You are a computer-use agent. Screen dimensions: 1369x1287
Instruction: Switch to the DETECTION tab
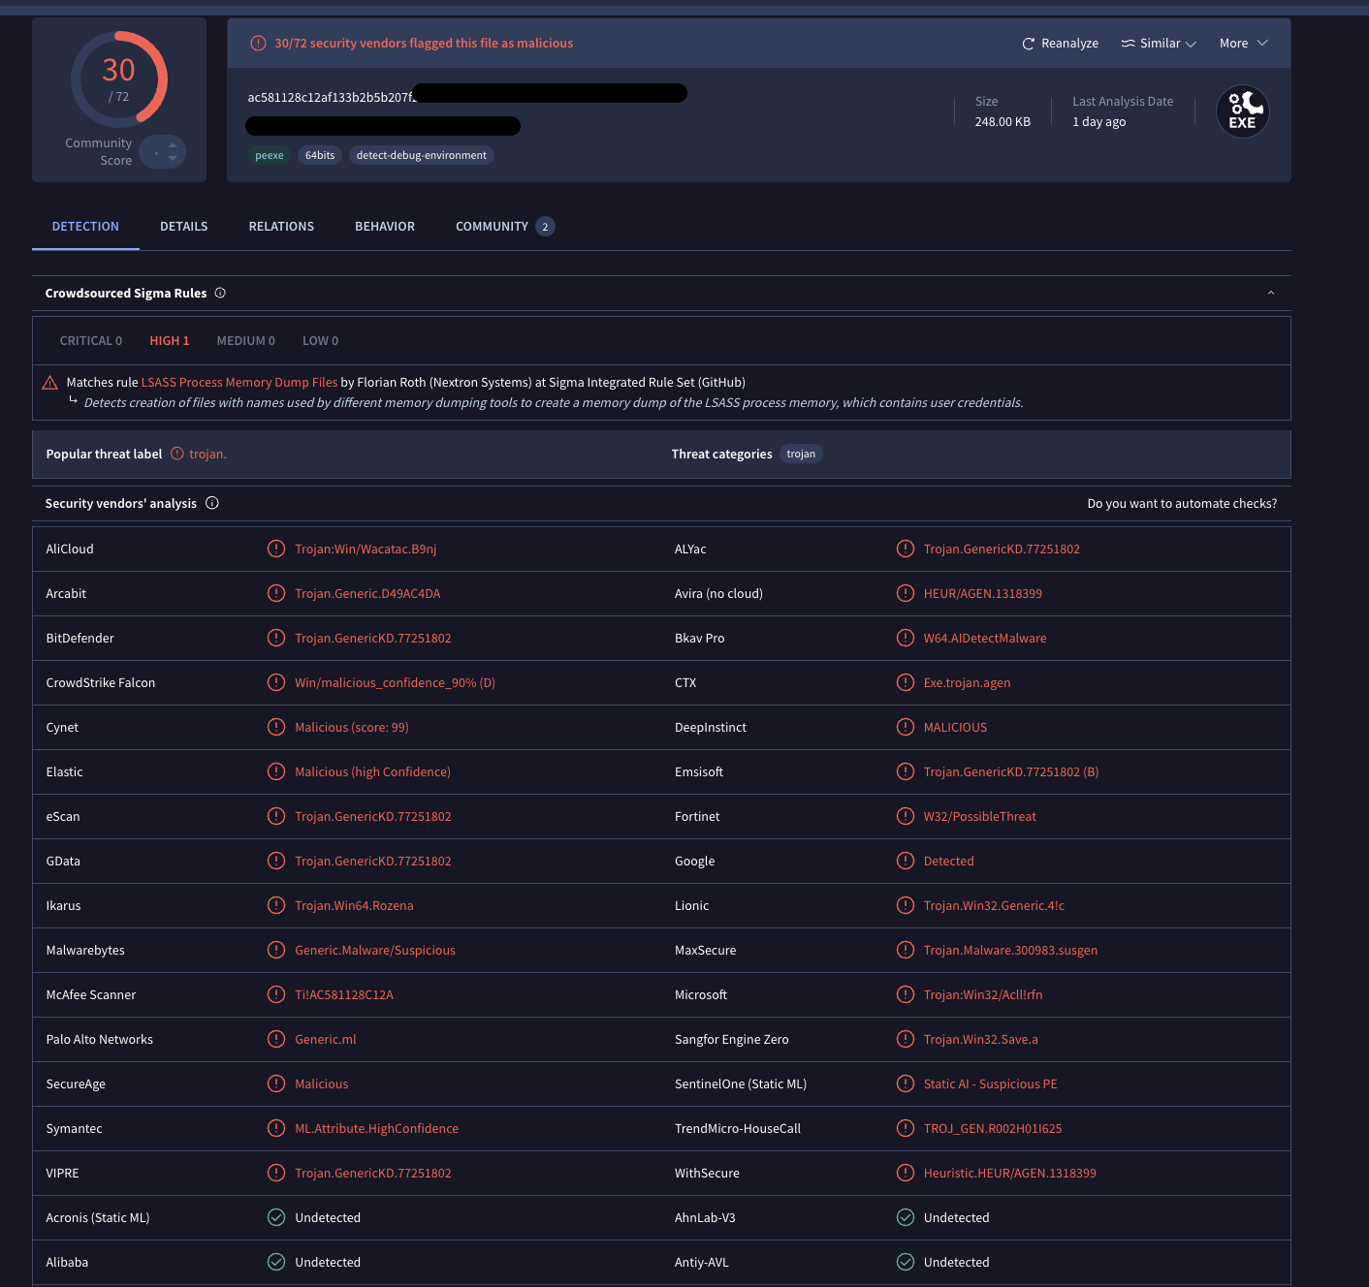click(85, 227)
